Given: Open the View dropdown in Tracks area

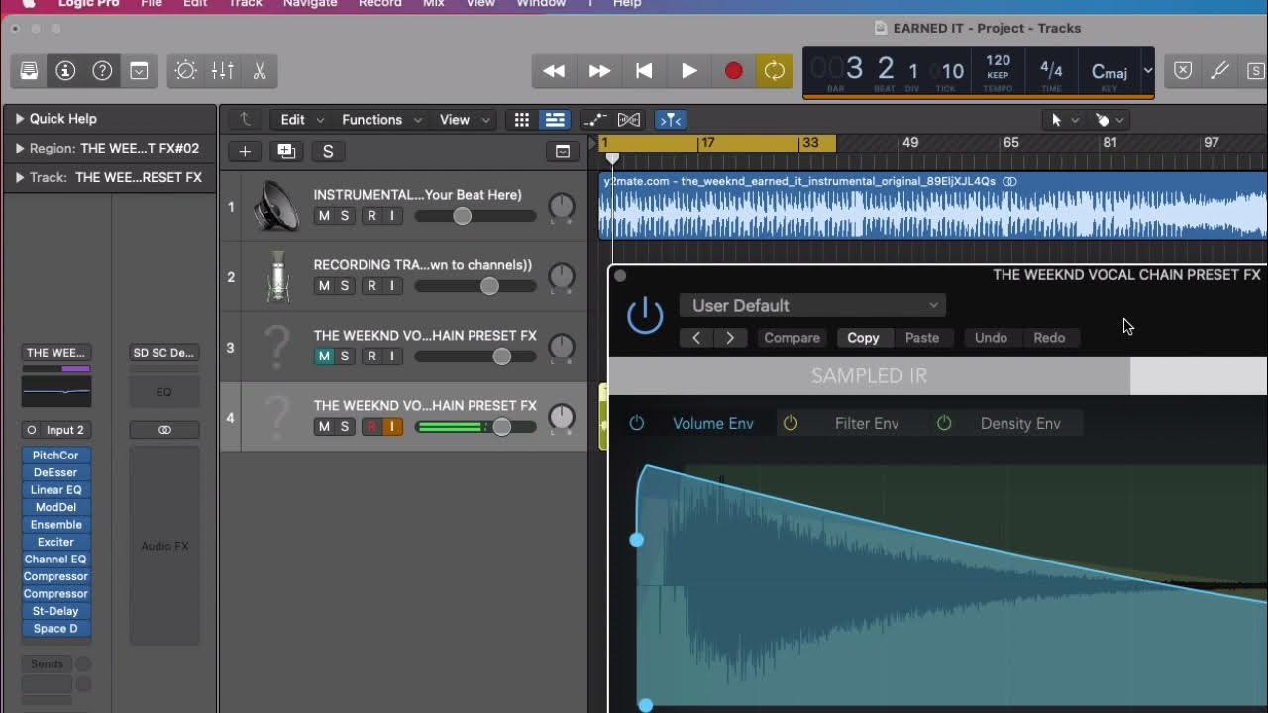Looking at the screenshot, I should (465, 120).
